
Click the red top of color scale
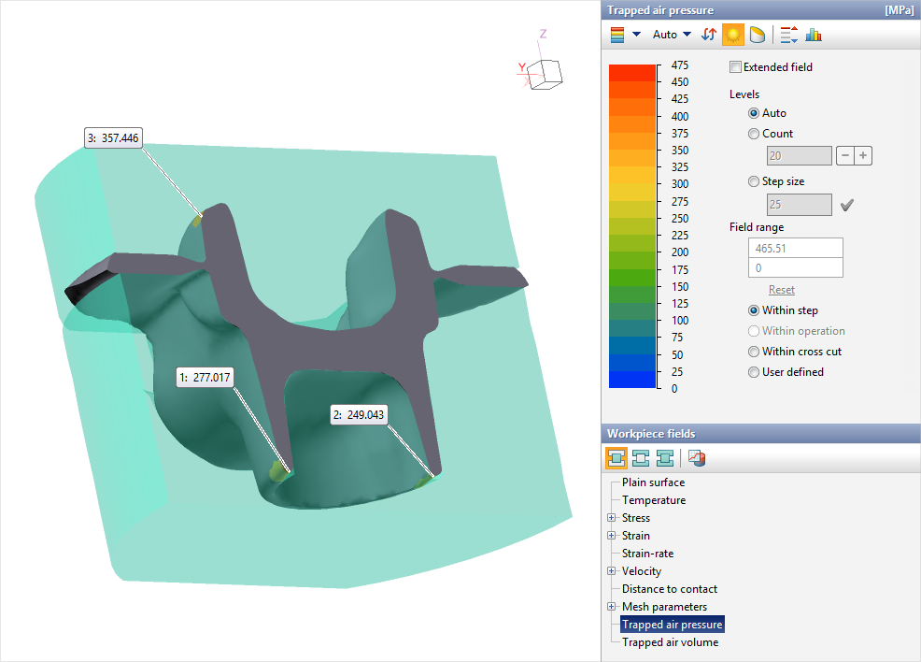coord(632,73)
